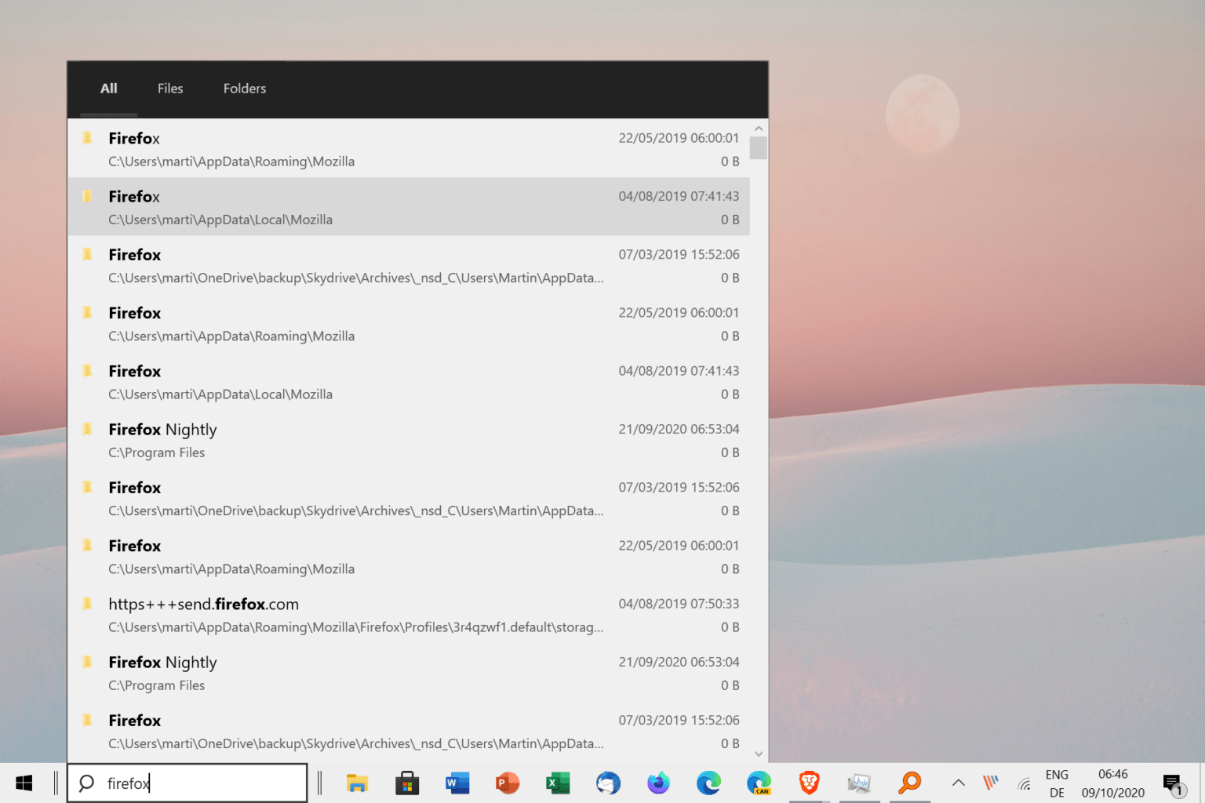
Task: Launch PowerPoint from the taskbar
Action: coord(508,783)
